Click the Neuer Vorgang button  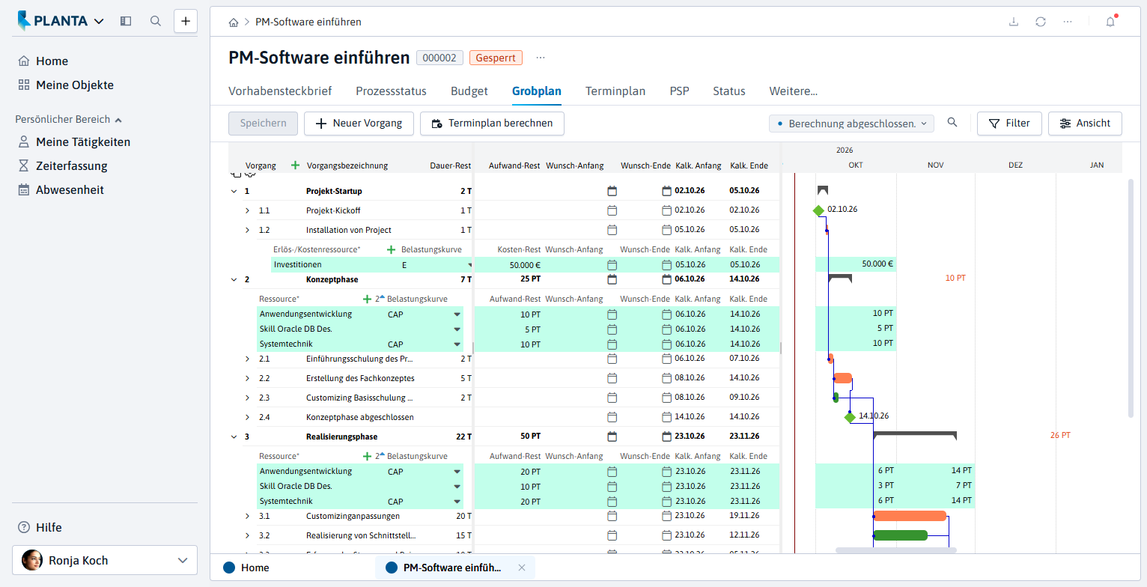359,124
